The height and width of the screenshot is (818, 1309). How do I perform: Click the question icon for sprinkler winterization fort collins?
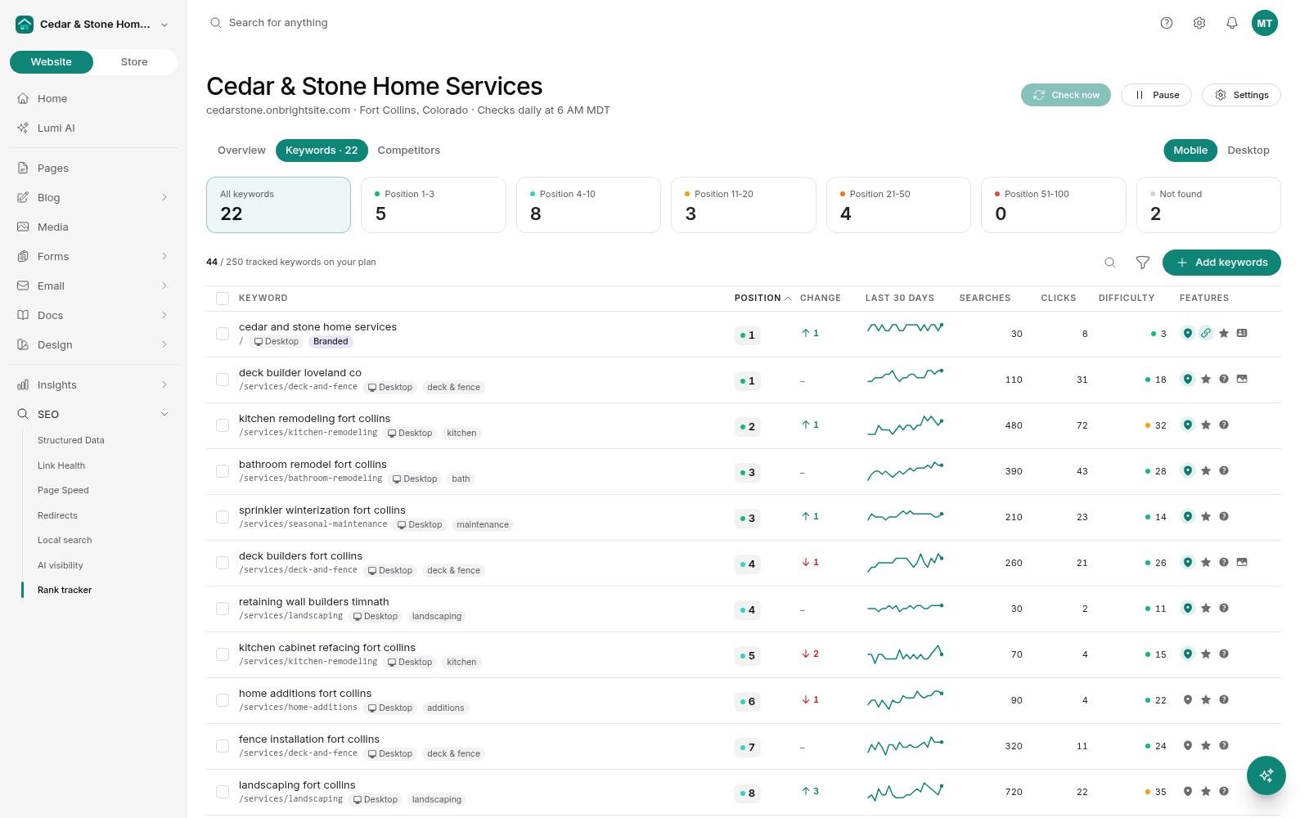1224,517
